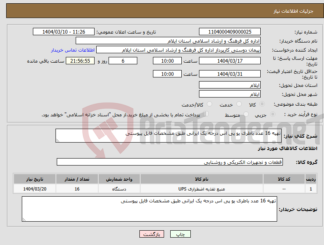The image size is (324, 245).
Task: Click the delivery city field ایلام
Action: [229, 94]
